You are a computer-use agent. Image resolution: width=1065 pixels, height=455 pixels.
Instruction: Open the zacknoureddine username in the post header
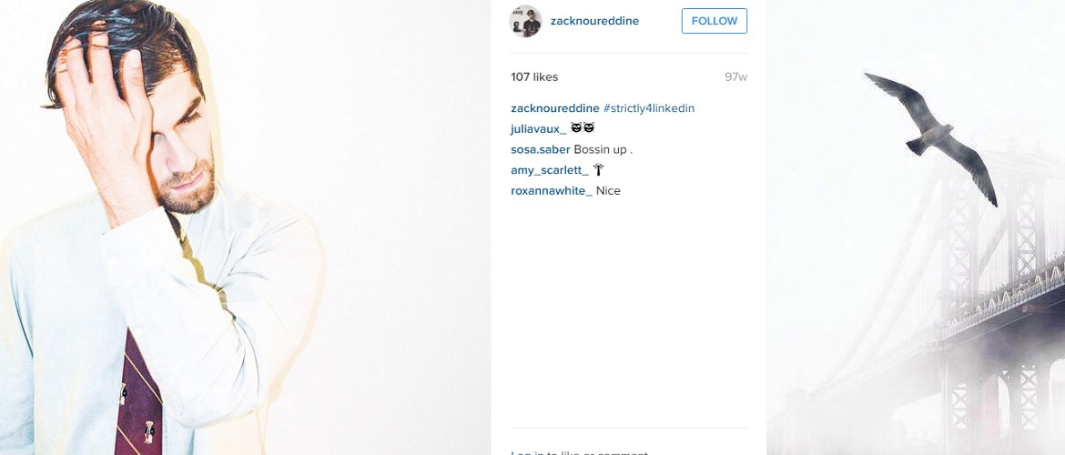coord(595,21)
